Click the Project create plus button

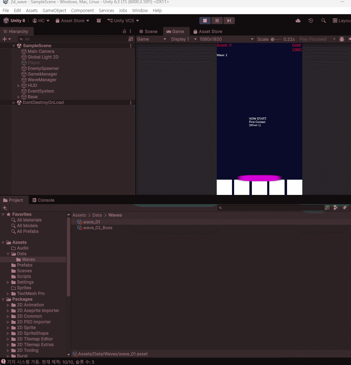coord(5,208)
